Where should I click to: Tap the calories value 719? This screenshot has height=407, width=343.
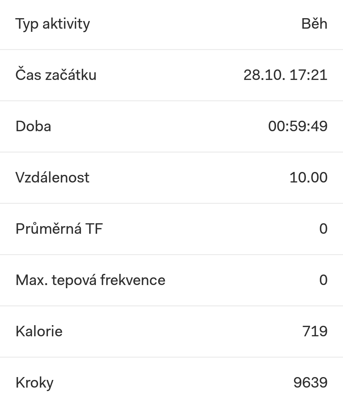click(315, 331)
